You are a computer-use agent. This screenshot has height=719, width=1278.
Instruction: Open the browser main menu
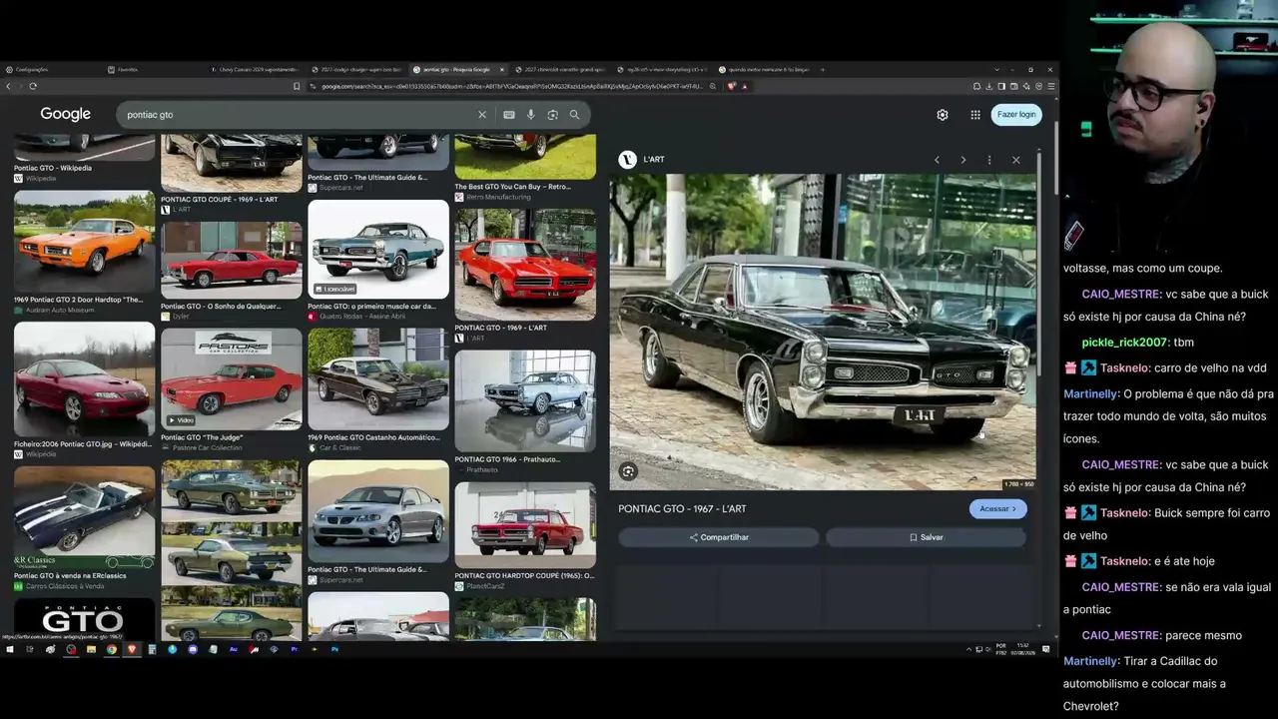1051,86
